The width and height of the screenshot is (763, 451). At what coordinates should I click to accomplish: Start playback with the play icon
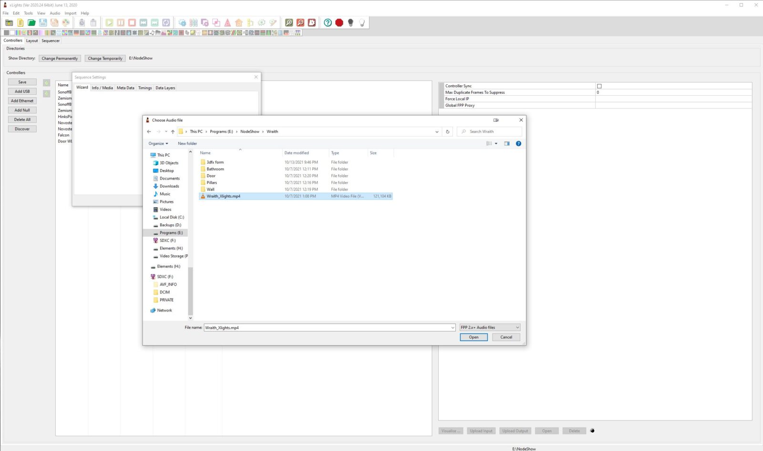pyautogui.click(x=111, y=22)
